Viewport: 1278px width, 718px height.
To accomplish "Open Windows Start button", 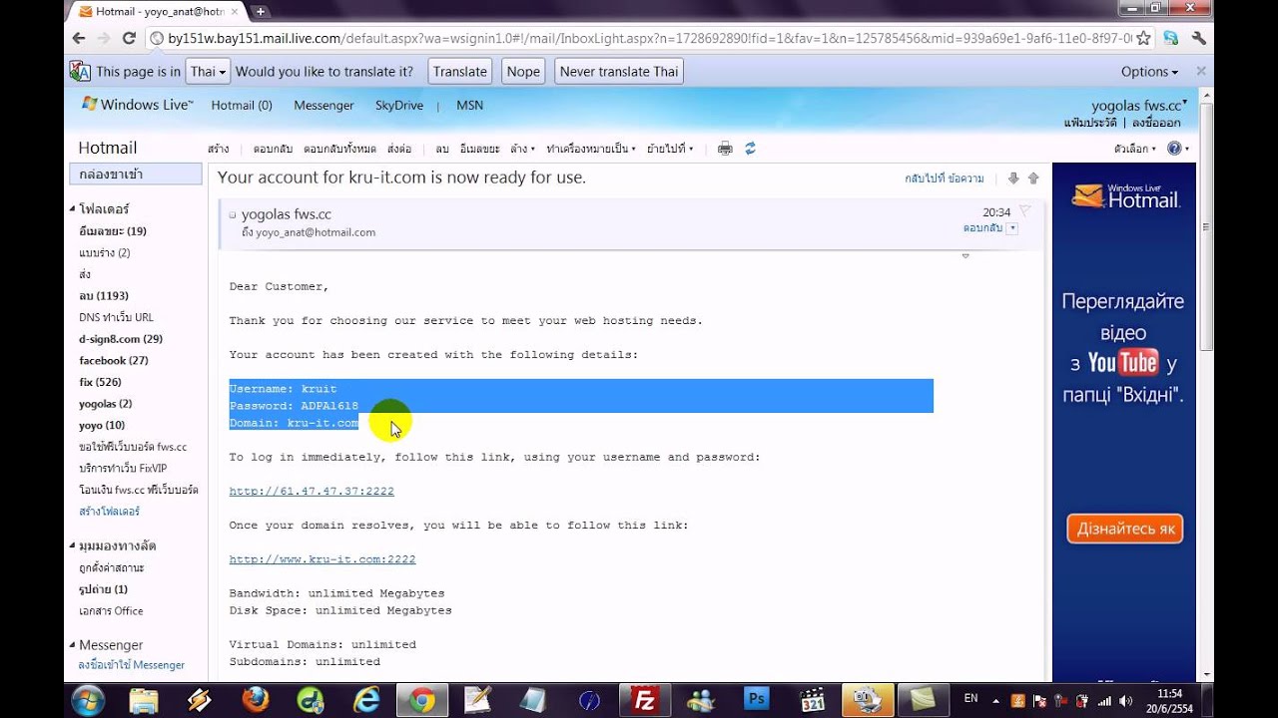I will point(87,700).
